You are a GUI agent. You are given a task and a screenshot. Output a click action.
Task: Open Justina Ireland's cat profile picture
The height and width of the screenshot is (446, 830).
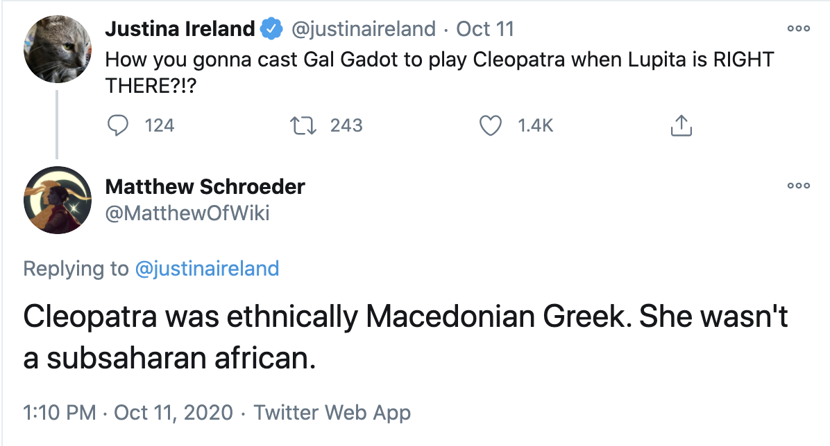(57, 49)
